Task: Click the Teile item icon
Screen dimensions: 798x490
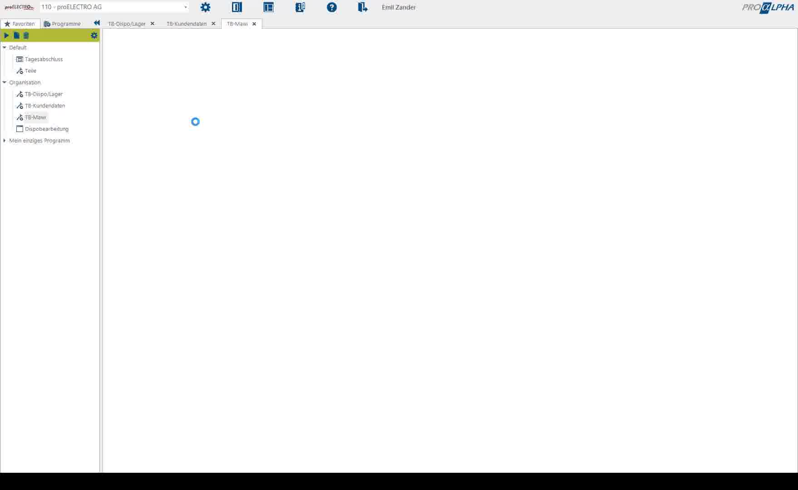Action: click(20, 71)
